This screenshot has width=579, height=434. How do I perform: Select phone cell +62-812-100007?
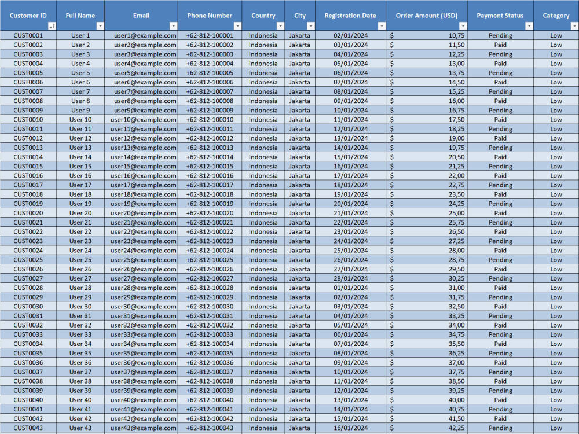(210, 91)
